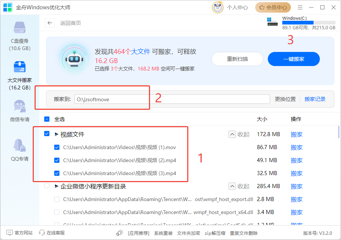Screen dimensions: 341x240
Task: Click 搬家 for wmpf_host_export_x64.dll
Action: click(297, 212)
